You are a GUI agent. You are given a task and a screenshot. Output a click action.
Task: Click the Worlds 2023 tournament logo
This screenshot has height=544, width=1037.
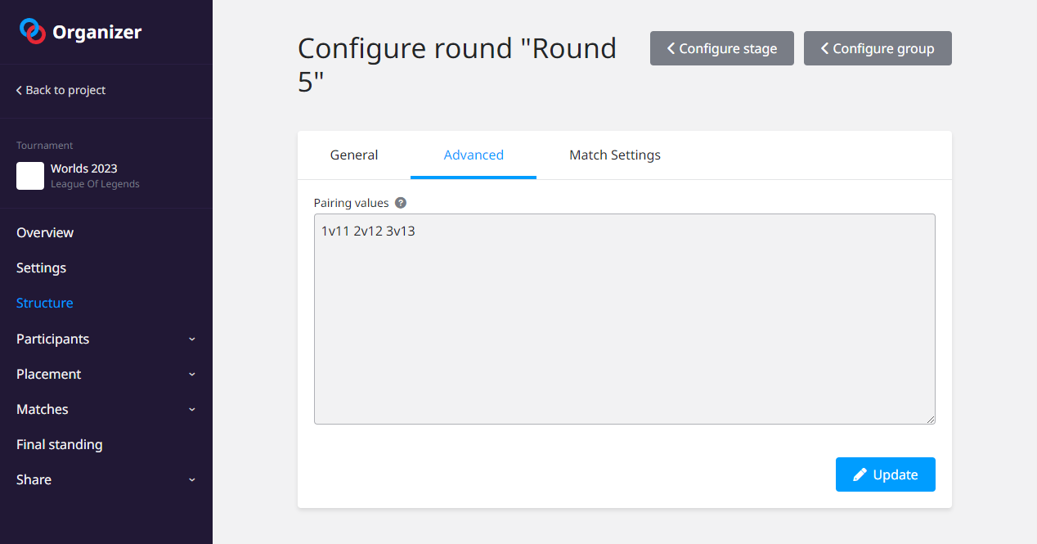point(29,176)
